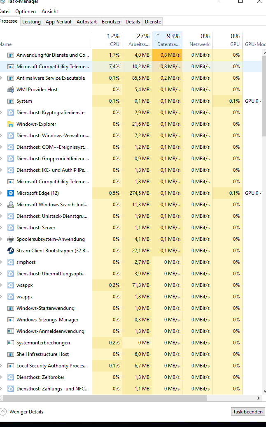Click the vertical scrollbar thumb
Viewport: 266px width, 427px height.
[x=264, y=96]
